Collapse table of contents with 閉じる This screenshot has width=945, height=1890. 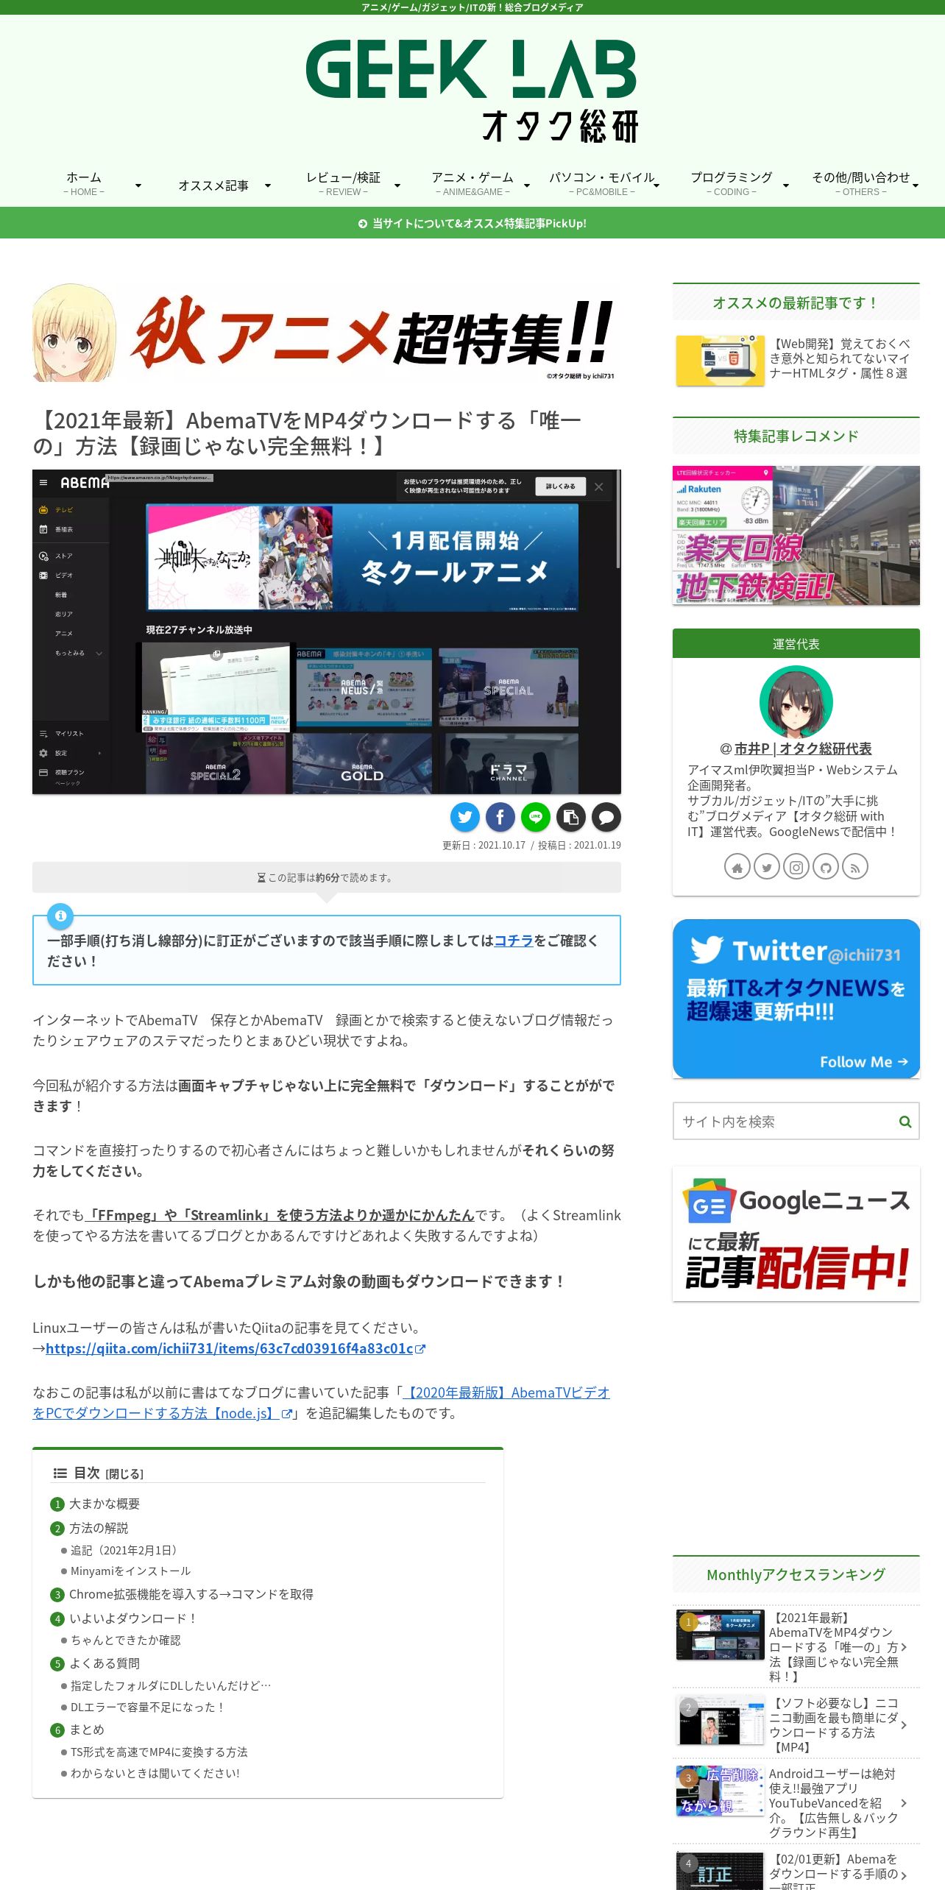tap(124, 1473)
